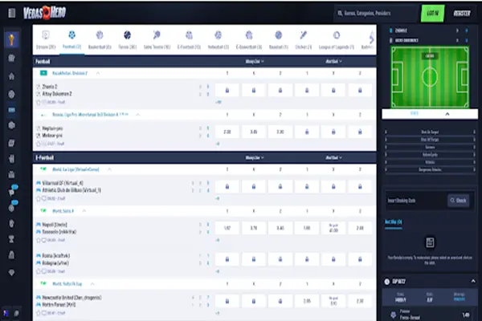Click the first locked odds for Roma
482x321 pixels.
pos(227,259)
